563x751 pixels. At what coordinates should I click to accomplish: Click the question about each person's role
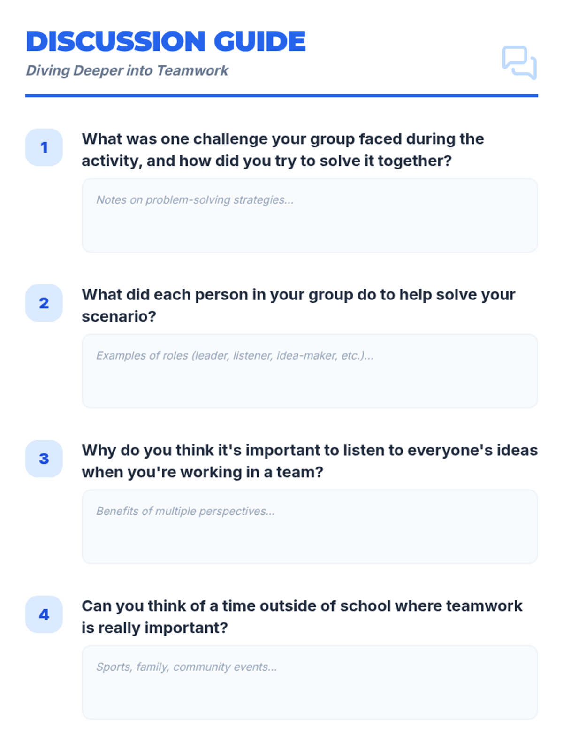coord(298,306)
